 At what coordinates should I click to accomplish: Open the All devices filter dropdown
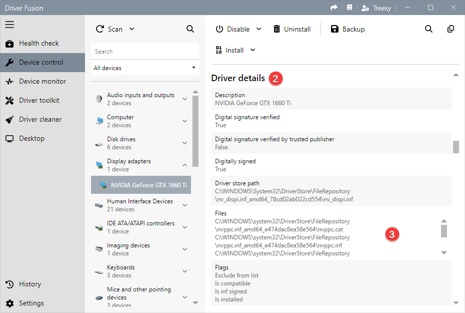point(145,68)
